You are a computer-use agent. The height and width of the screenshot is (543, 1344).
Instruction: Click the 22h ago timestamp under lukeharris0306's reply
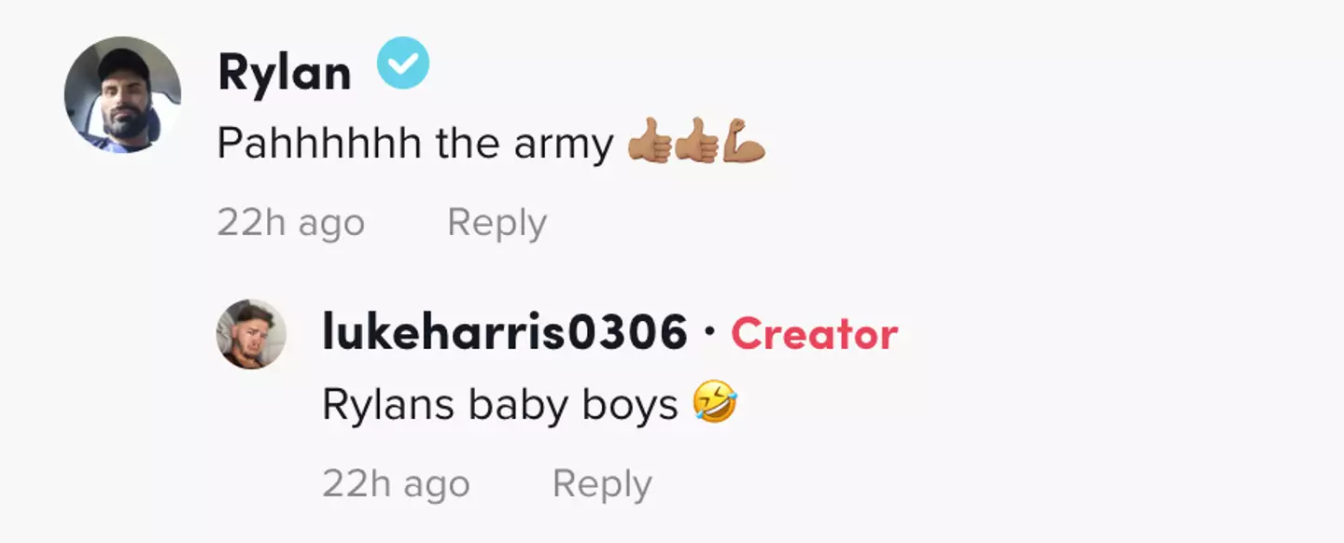396,484
